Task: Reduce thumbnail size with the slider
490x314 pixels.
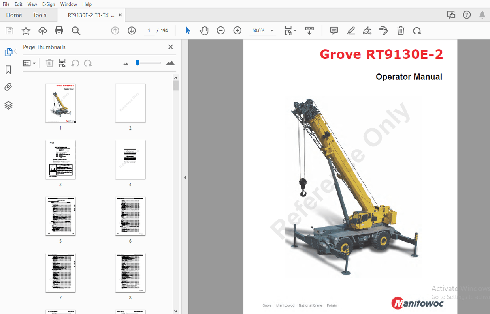Action: point(125,63)
